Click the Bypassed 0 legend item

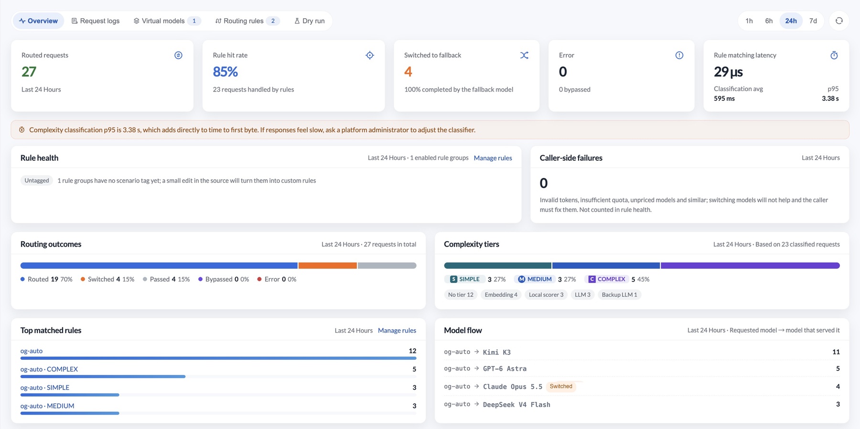[x=224, y=279]
